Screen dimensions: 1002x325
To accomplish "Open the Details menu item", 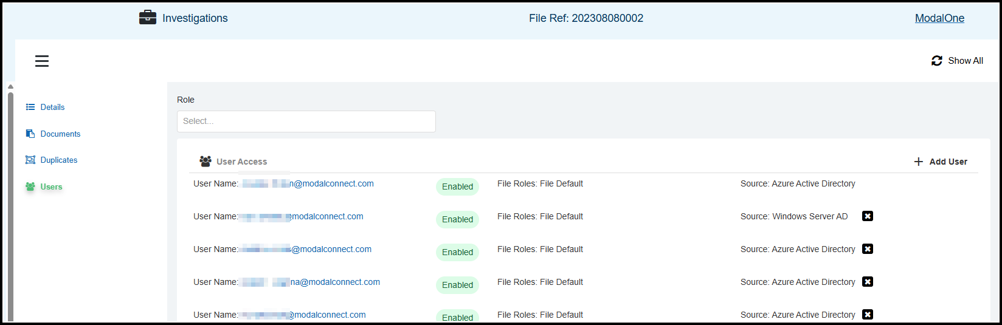I will (52, 107).
